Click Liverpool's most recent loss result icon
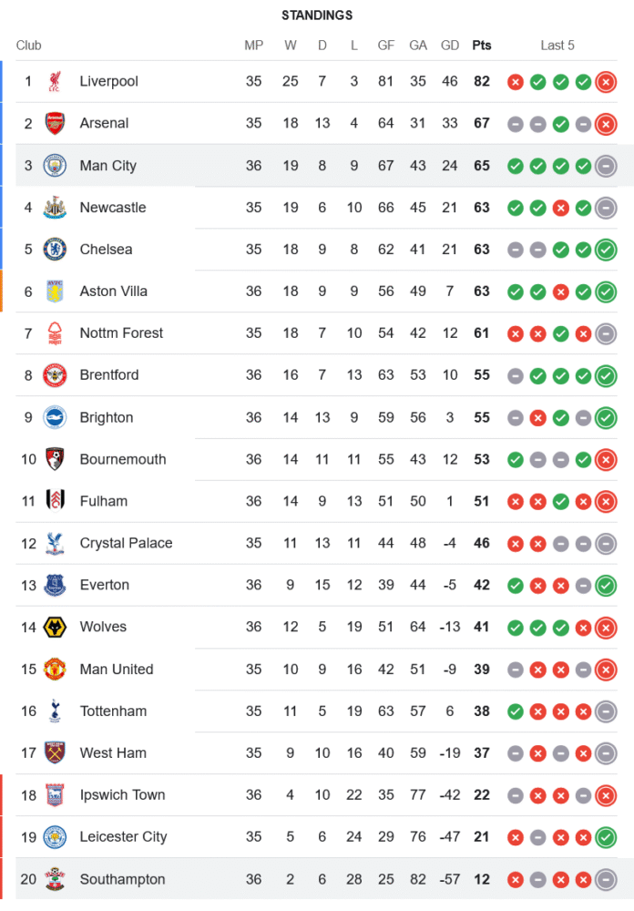Viewport: 634px width, 911px height. click(606, 82)
